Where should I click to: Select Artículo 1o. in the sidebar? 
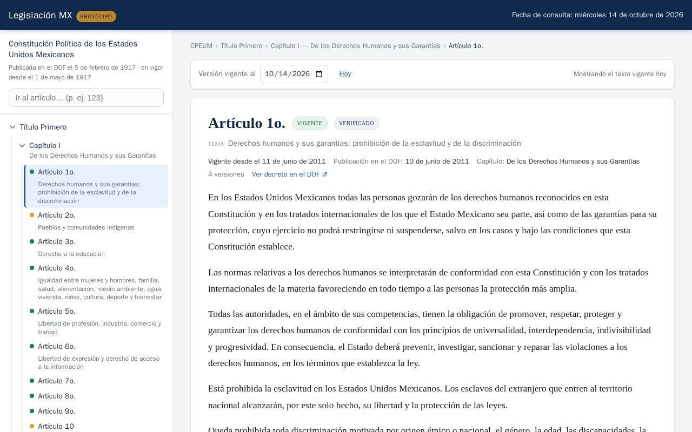tap(96, 186)
